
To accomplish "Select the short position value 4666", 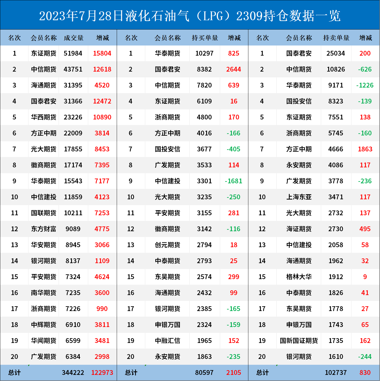I will 336,149.
